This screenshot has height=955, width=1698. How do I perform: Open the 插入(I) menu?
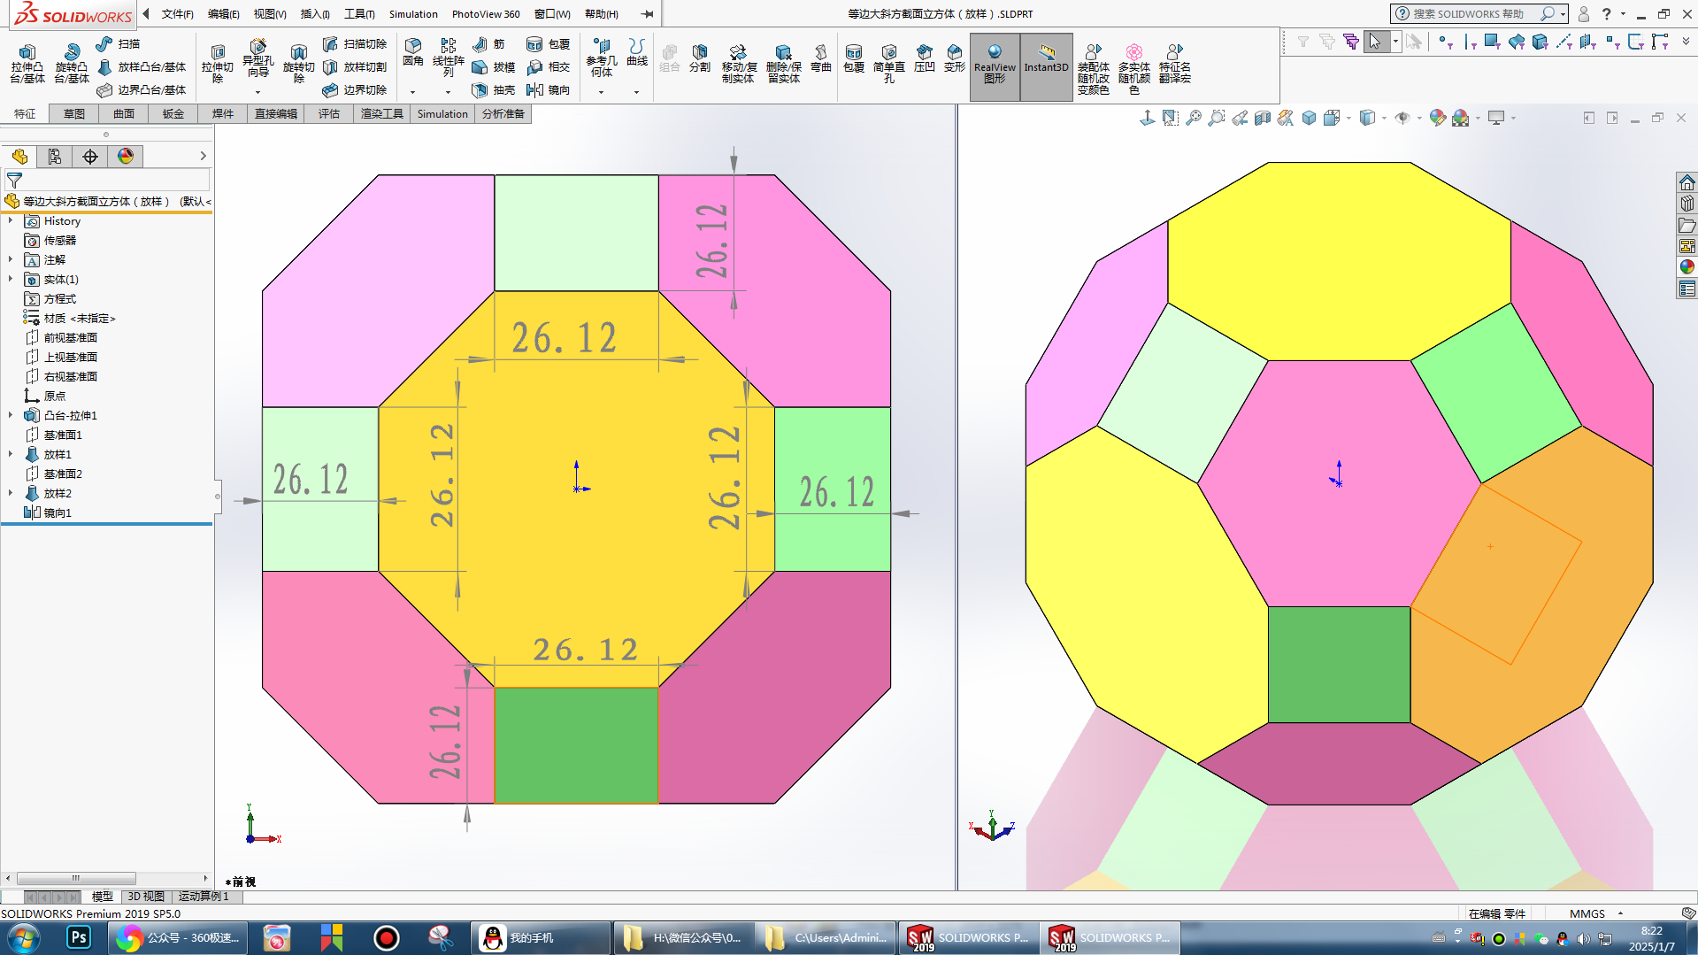(x=315, y=13)
